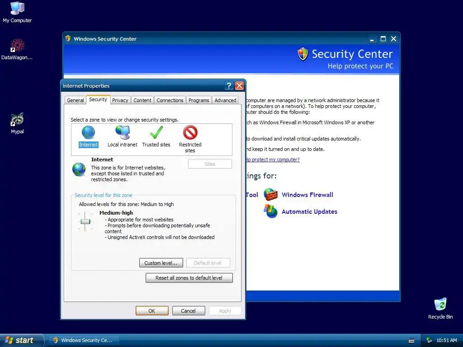
Task: Open the Connections tab
Action: tap(170, 100)
